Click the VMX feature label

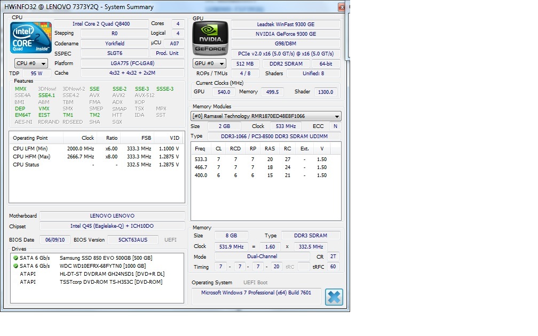(x=44, y=108)
